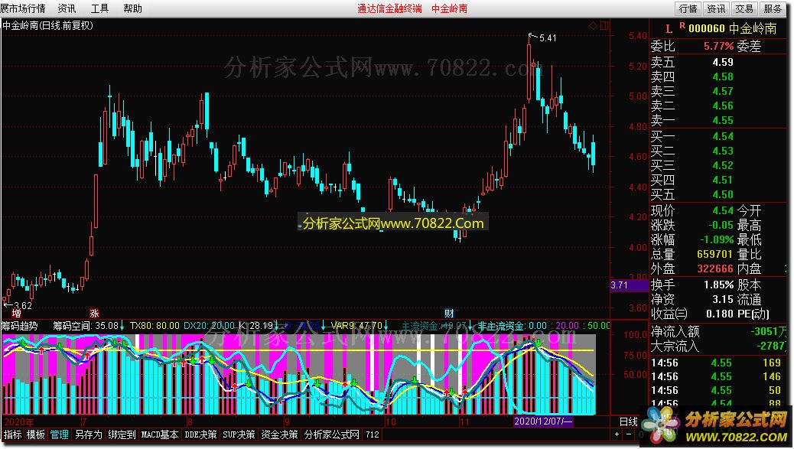Click the 日线 period label
The width and height of the screenshot is (794, 449).
tap(629, 421)
